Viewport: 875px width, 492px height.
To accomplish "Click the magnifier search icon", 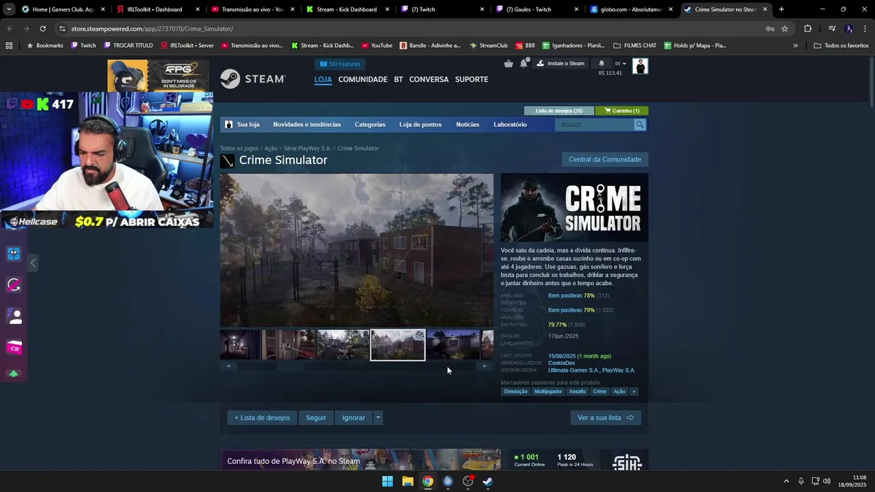I will (x=640, y=124).
